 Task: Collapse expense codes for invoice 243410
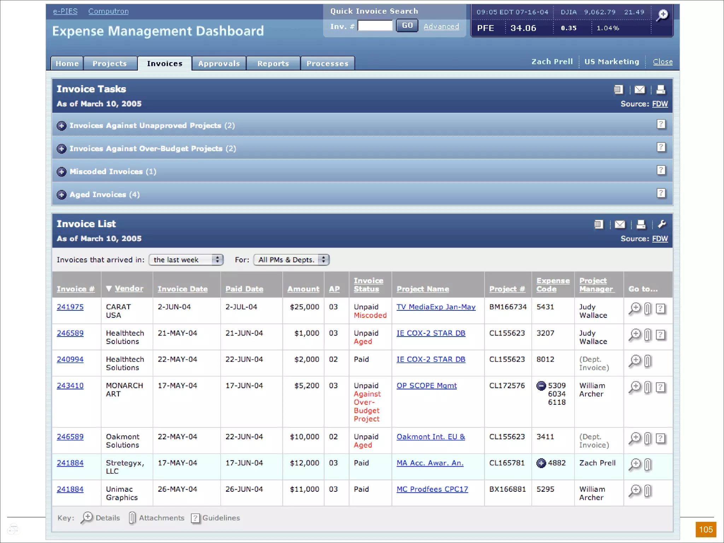click(x=541, y=386)
